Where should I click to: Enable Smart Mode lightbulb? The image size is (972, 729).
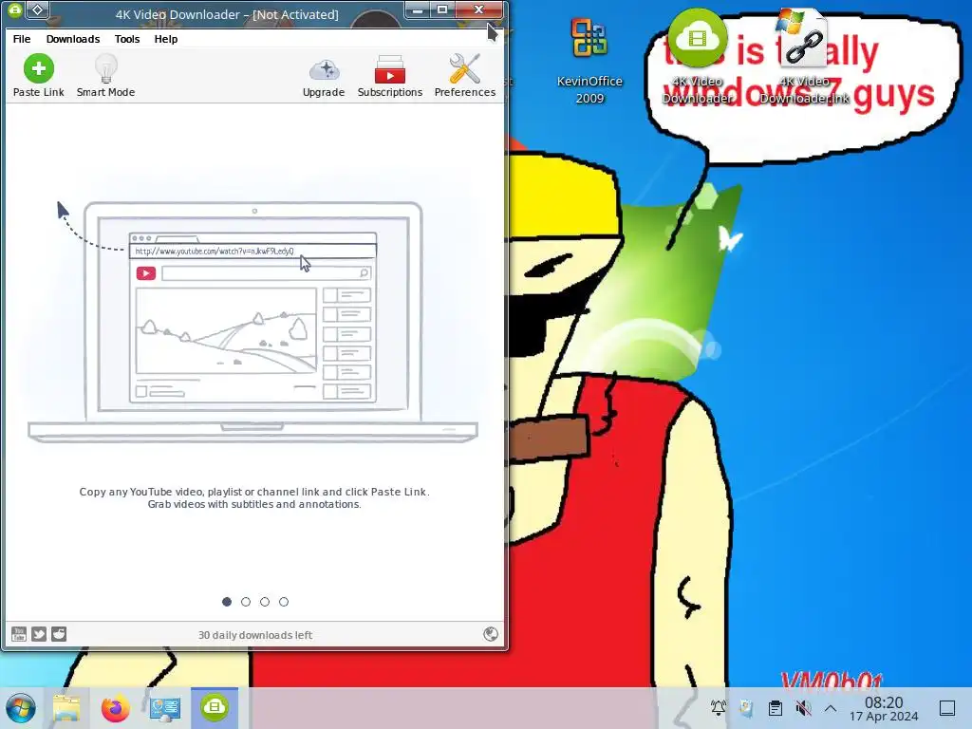tap(105, 75)
